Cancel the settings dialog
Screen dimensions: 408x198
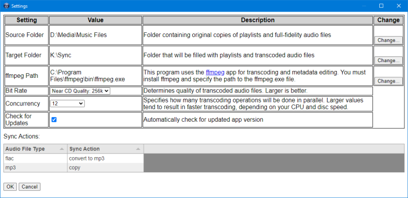click(x=30, y=187)
